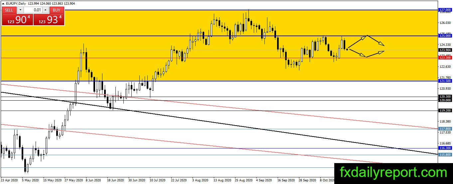This screenshot has height=184, width=453.
Task: Select the 117.800 price level label
Action: [445, 129]
